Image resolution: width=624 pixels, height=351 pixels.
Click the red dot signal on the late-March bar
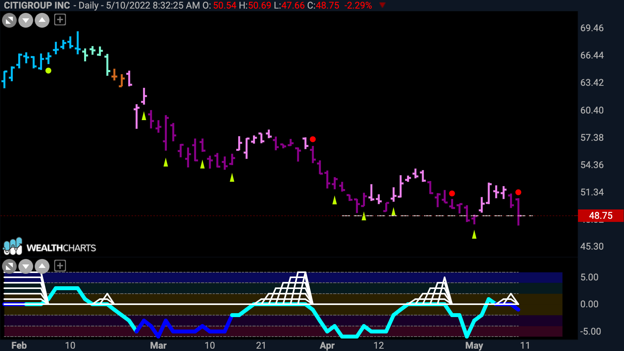[x=313, y=139]
